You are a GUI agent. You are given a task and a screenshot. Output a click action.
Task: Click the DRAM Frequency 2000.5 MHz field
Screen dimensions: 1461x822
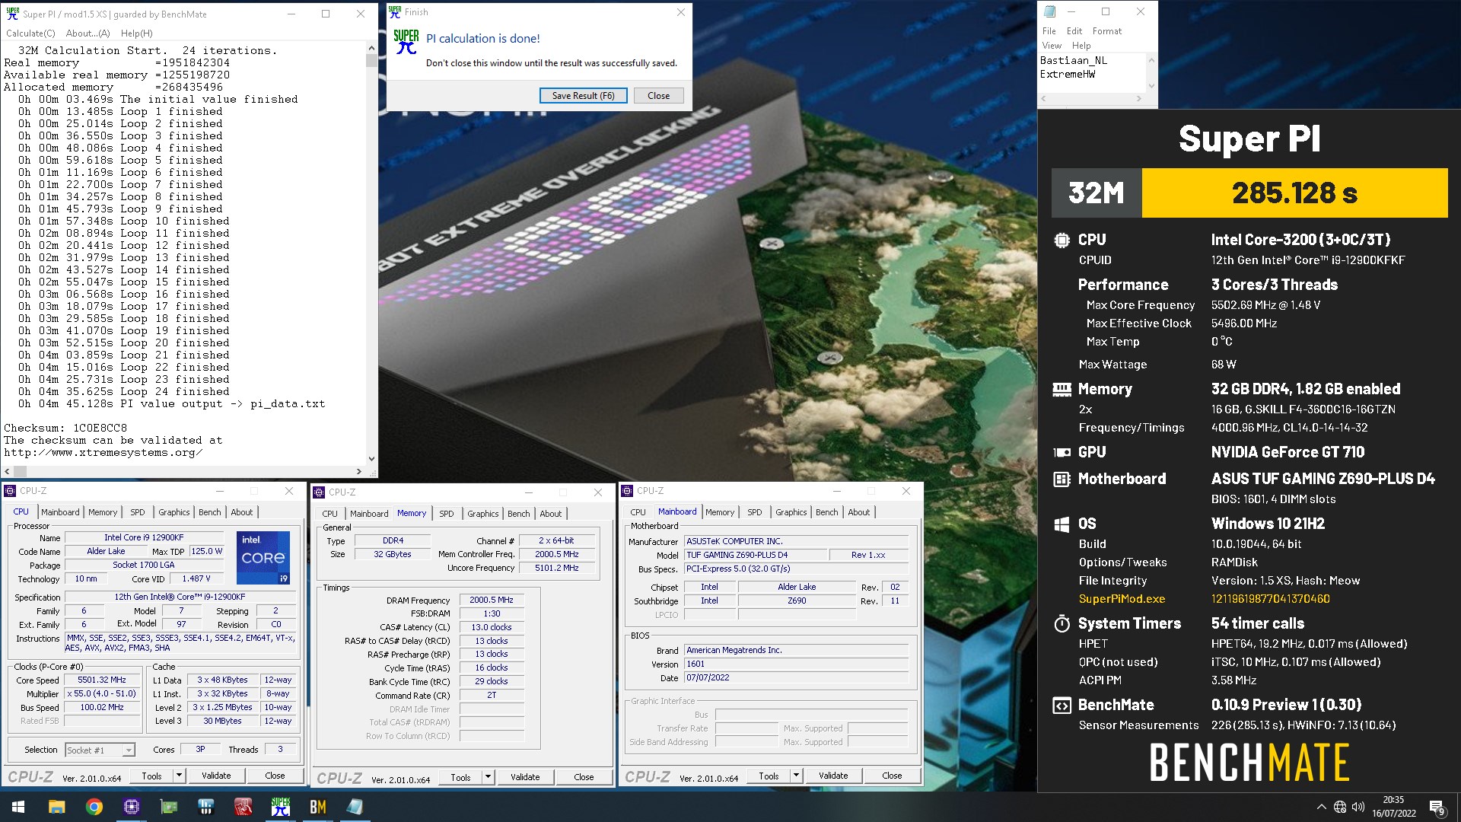pyautogui.click(x=492, y=601)
